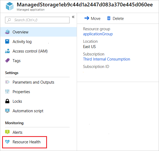Click the Access control people icon
The height and width of the screenshot is (151, 159).
(x=7, y=51)
